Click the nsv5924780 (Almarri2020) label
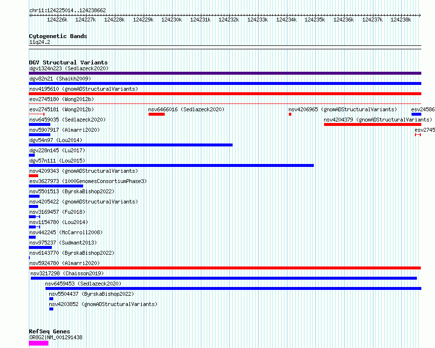 pos(65,263)
